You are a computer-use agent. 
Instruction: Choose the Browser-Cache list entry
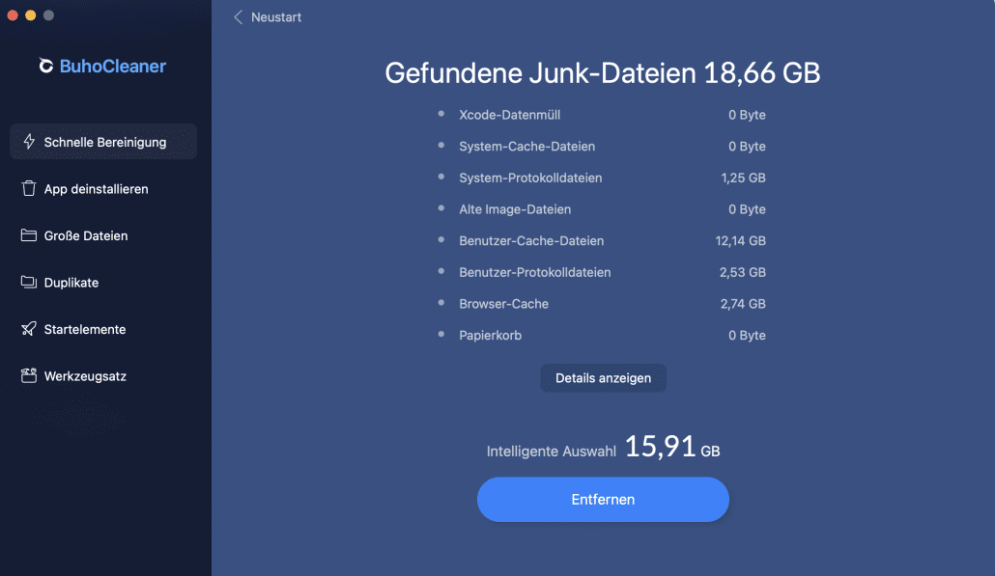[503, 304]
